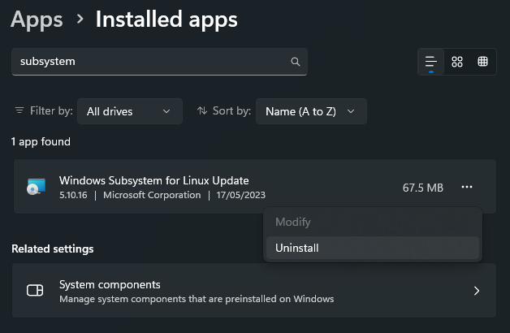The width and height of the screenshot is (510, 333).
Task: Choose Uninstall from the context menu
Action: [x=297, y=248]
